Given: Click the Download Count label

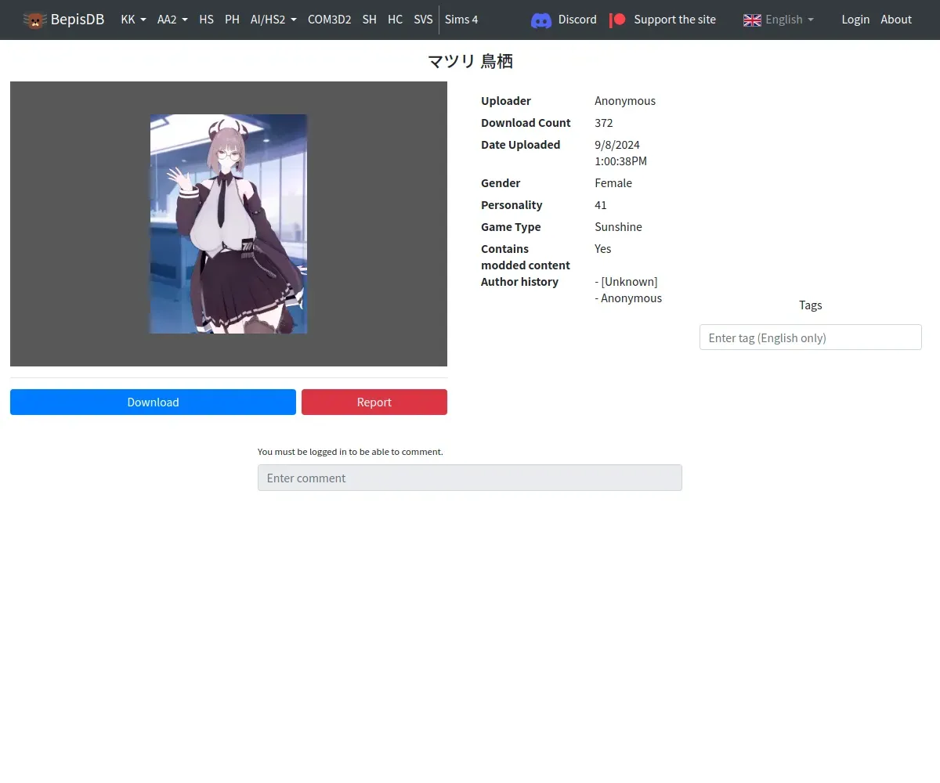Looking at the screenshot, I should point(526,123).
